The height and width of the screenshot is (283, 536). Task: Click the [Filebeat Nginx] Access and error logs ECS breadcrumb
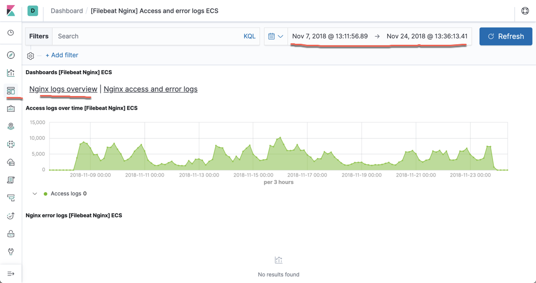(x=155, y=11)
